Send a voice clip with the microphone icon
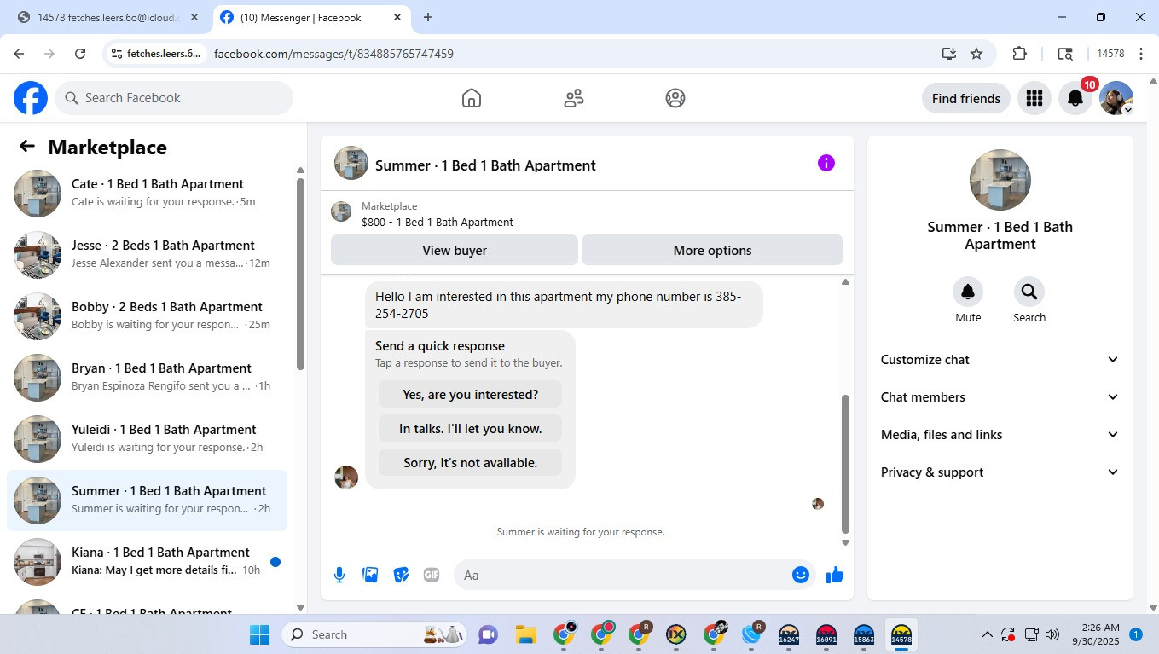 pyautogui.click(x=339, y=575)
